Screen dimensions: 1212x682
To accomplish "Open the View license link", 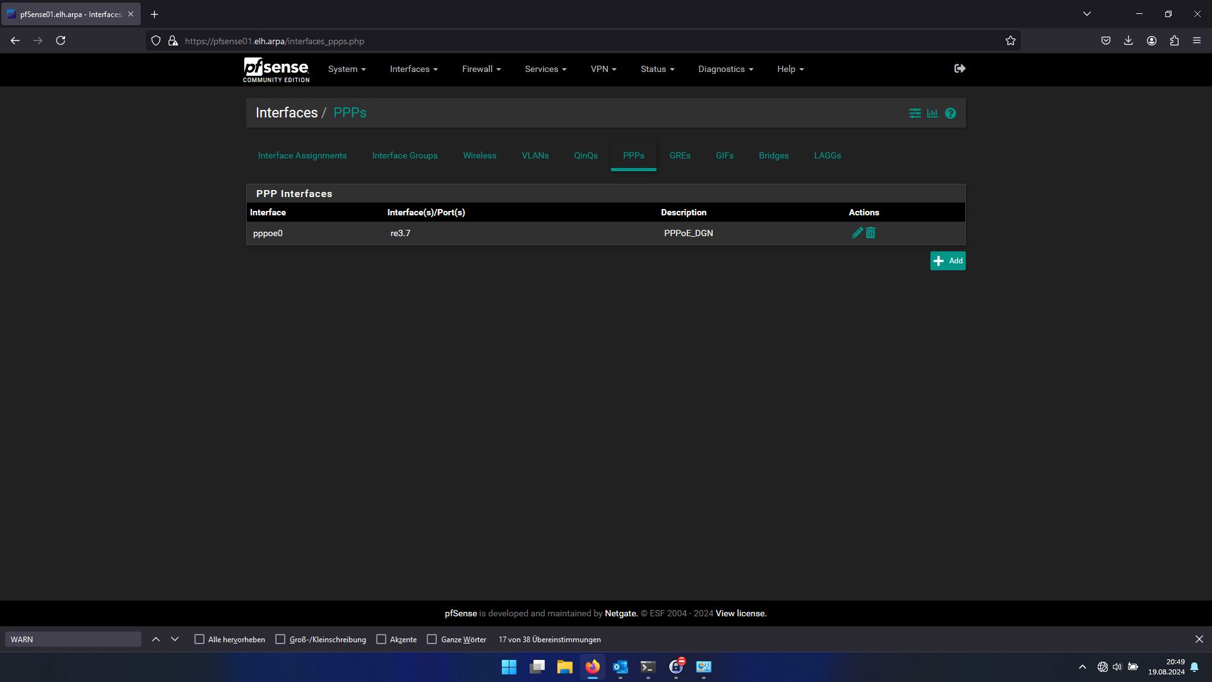I will (741, 614).
